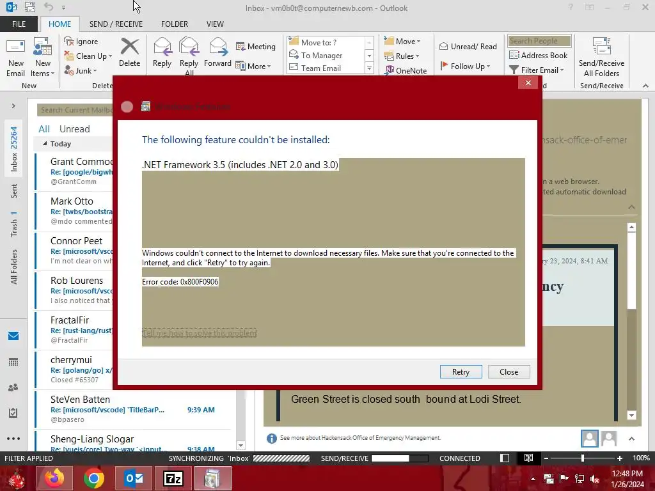Click the New Email icon
Viewport: 655px width, 491px height.
click(x=16, y=57)
